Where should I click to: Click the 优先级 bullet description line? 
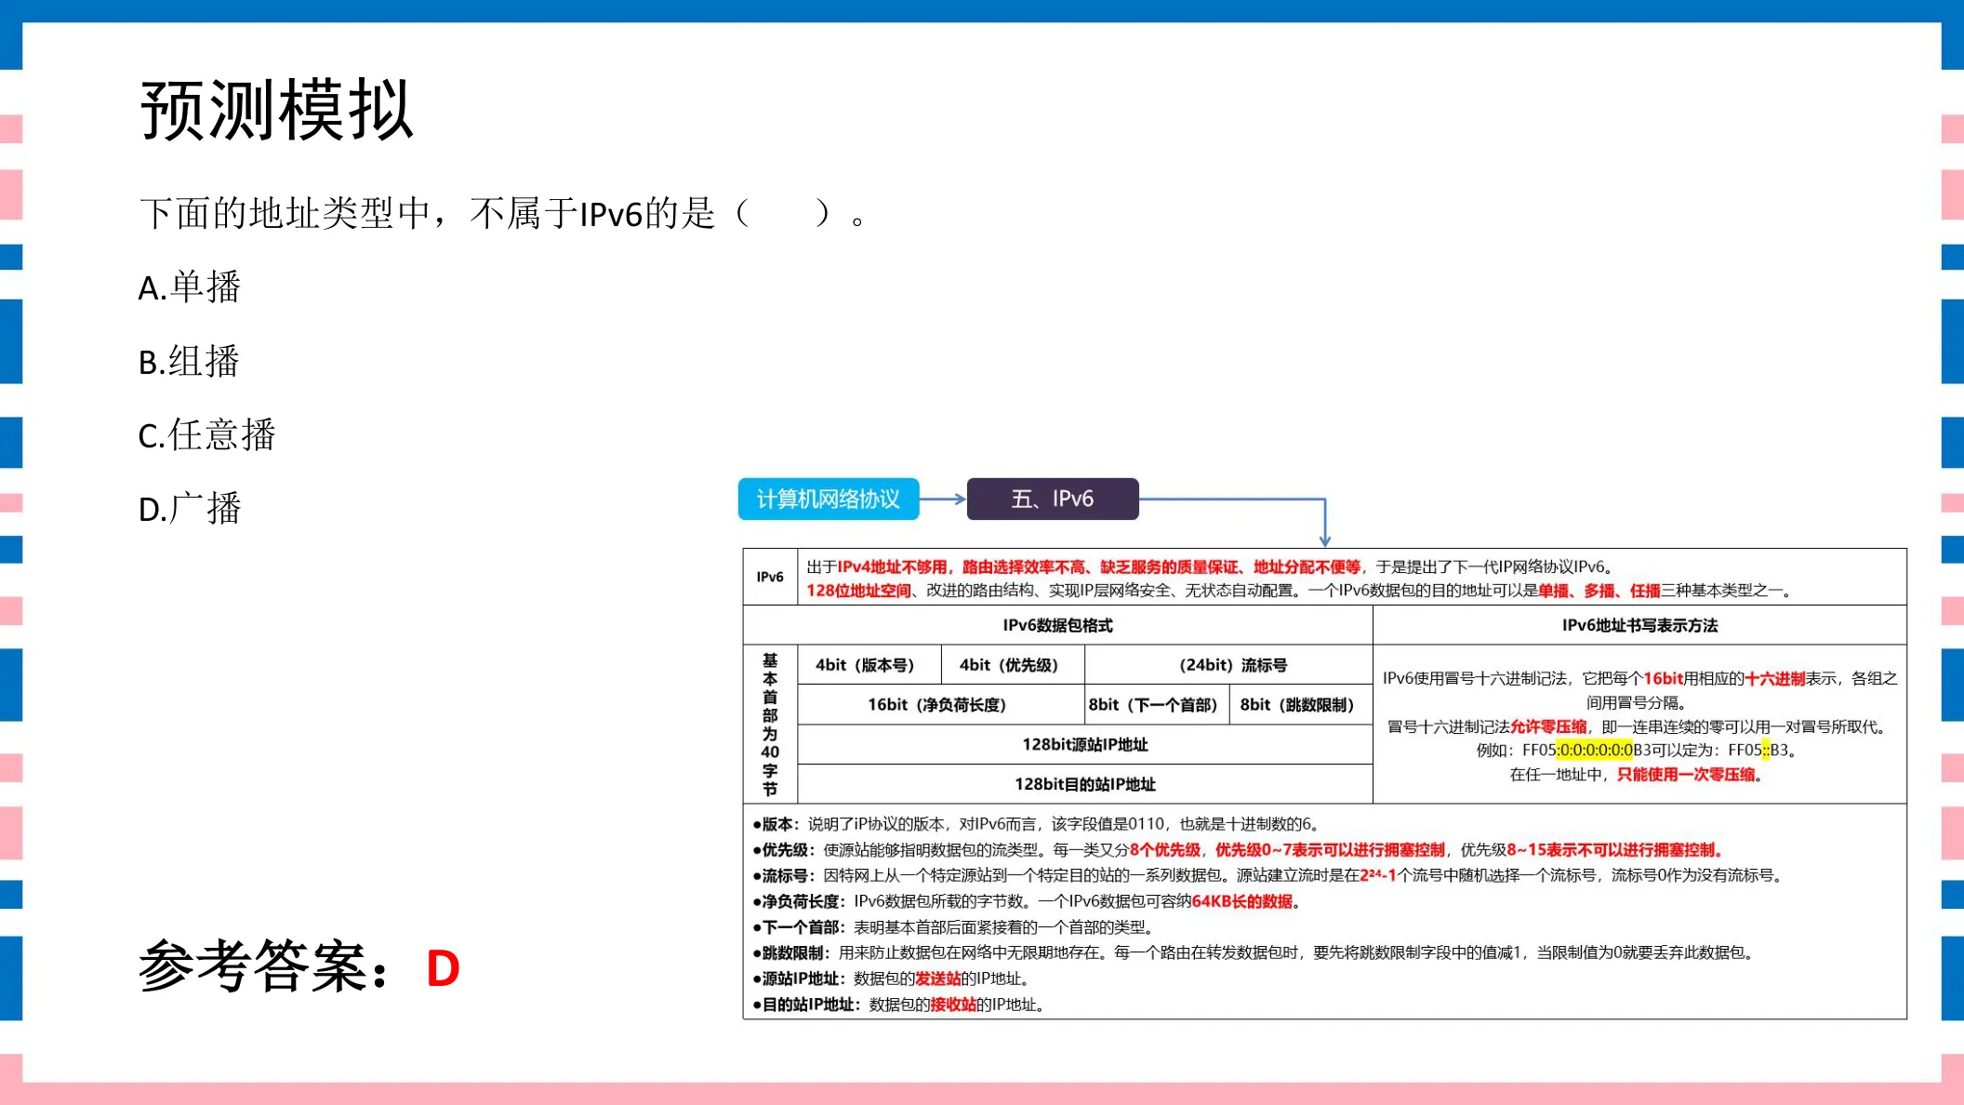(x=1239, y=850)
